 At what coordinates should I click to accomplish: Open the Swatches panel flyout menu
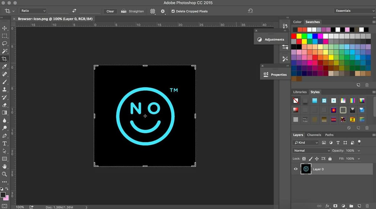(x=374, y=22)
